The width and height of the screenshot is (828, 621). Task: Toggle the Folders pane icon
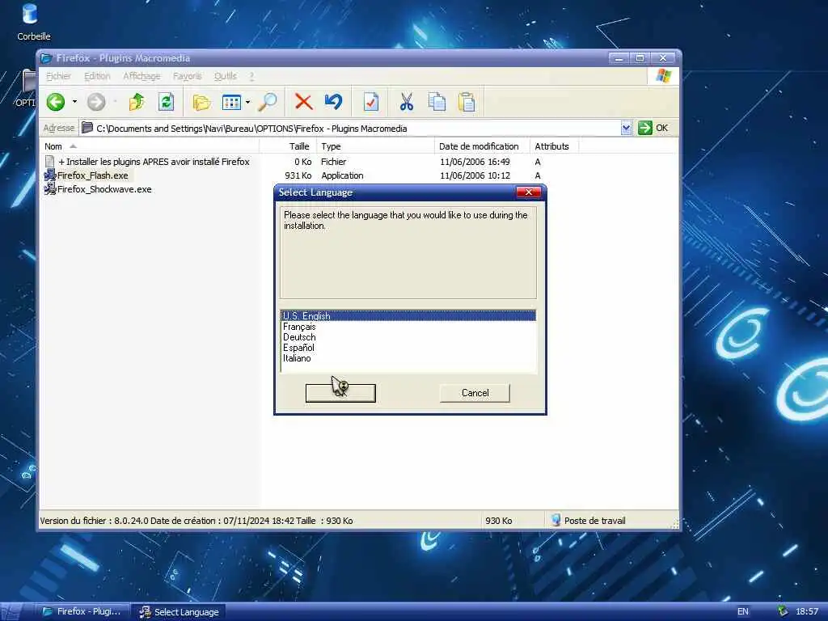[x=201, y=102]
